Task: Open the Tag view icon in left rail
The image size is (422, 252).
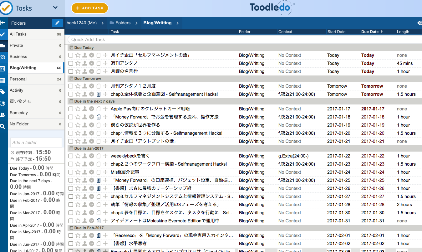Action: pos(3,92)
